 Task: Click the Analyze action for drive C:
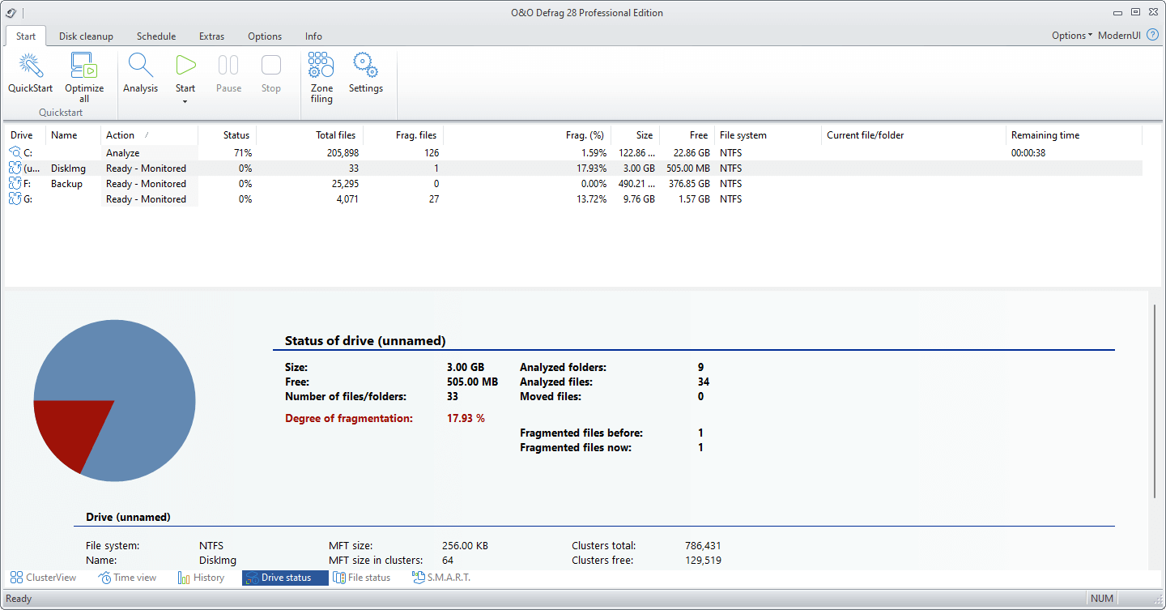pos(123,152)
